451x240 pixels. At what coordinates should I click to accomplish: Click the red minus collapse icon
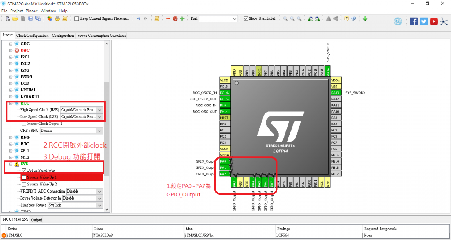tap(168, 18)
